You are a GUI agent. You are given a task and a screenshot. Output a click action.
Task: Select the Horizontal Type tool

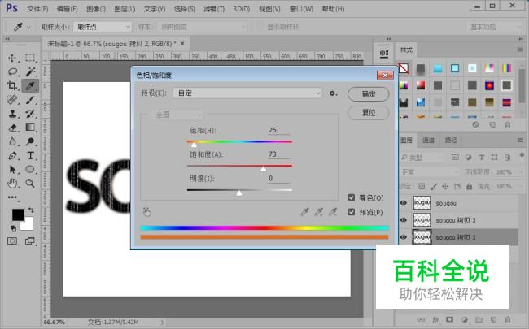[x=30, y=156]
